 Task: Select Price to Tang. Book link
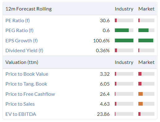tap(26, 84)
